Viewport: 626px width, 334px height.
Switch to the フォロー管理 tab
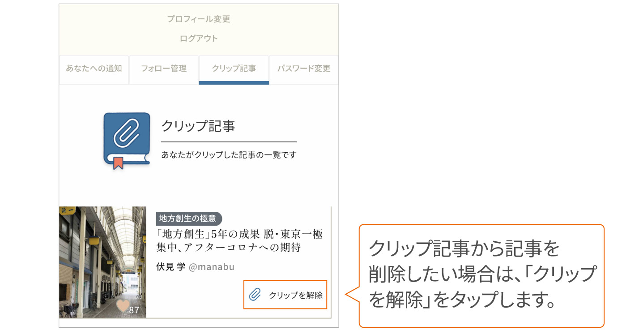click(x=164, y=69)
